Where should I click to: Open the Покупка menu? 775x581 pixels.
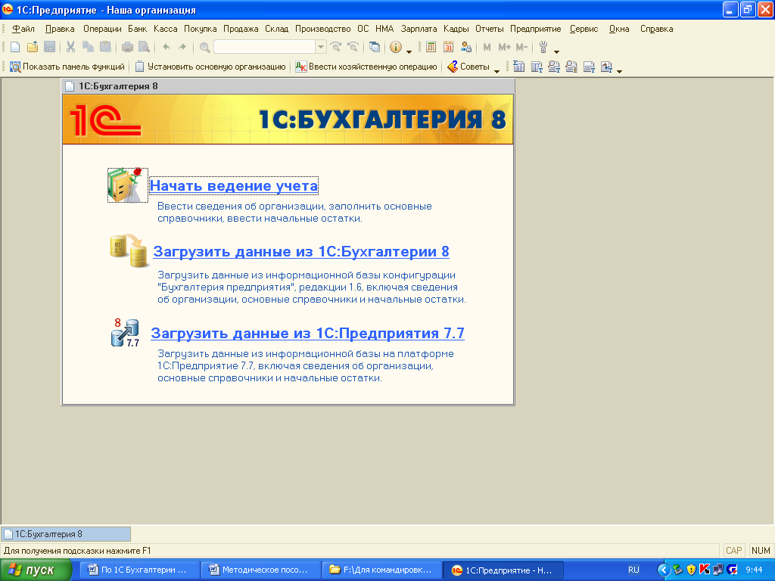click(200, 29)
